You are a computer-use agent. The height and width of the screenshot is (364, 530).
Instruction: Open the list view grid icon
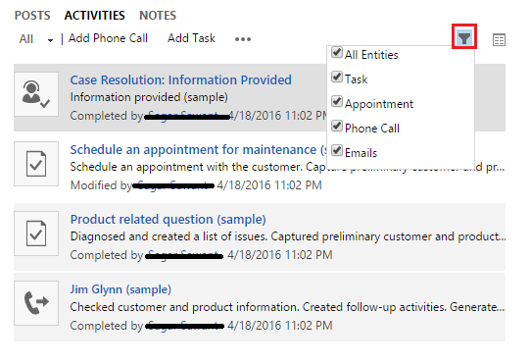(499, 39)
